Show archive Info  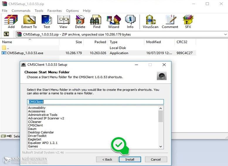130,21
